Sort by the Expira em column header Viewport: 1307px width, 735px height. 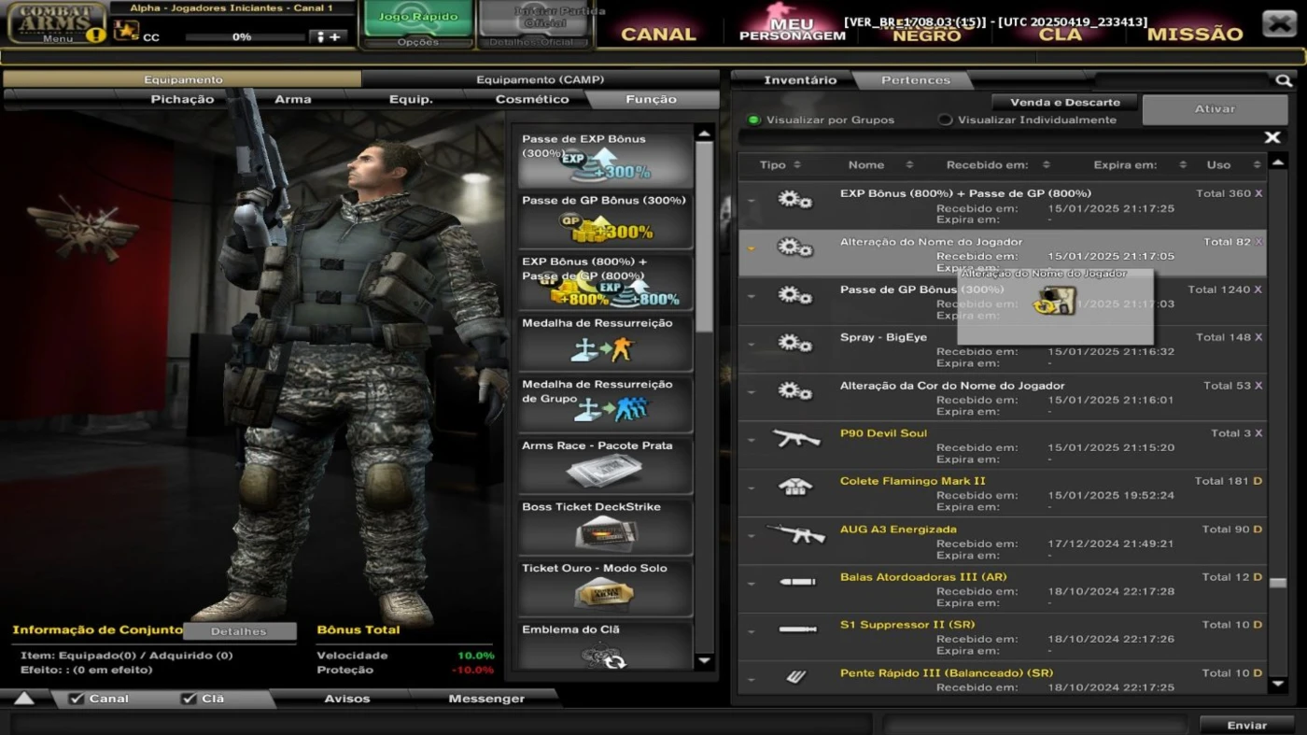pyautogui.click(x=1139, y=165)
